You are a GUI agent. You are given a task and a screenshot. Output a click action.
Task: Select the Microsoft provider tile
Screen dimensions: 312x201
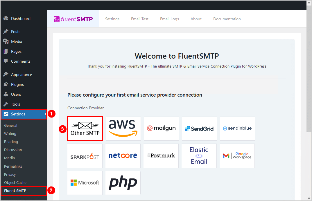click(85, 183)
